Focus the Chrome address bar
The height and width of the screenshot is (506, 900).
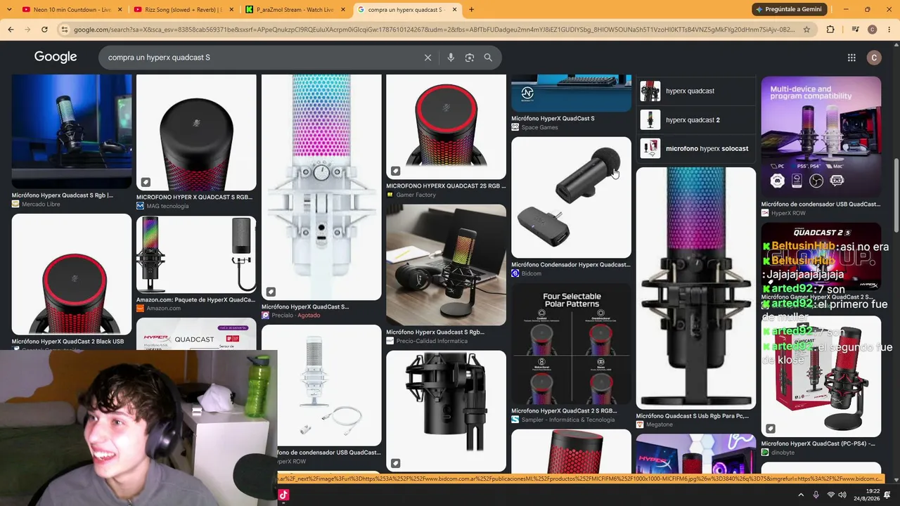[435, 30]
